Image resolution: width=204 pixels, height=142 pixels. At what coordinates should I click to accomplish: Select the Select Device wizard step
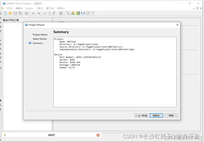click(40, 39)
